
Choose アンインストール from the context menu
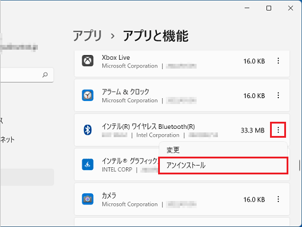tap(223, 166)
